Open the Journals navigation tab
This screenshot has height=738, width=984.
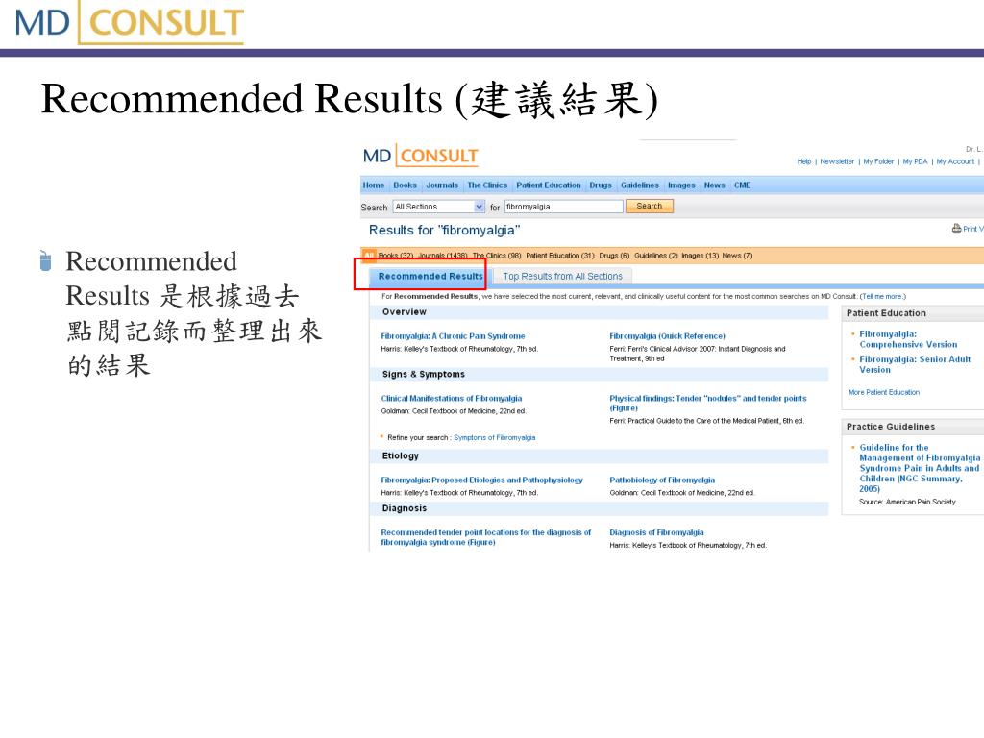tap(442, 185)
